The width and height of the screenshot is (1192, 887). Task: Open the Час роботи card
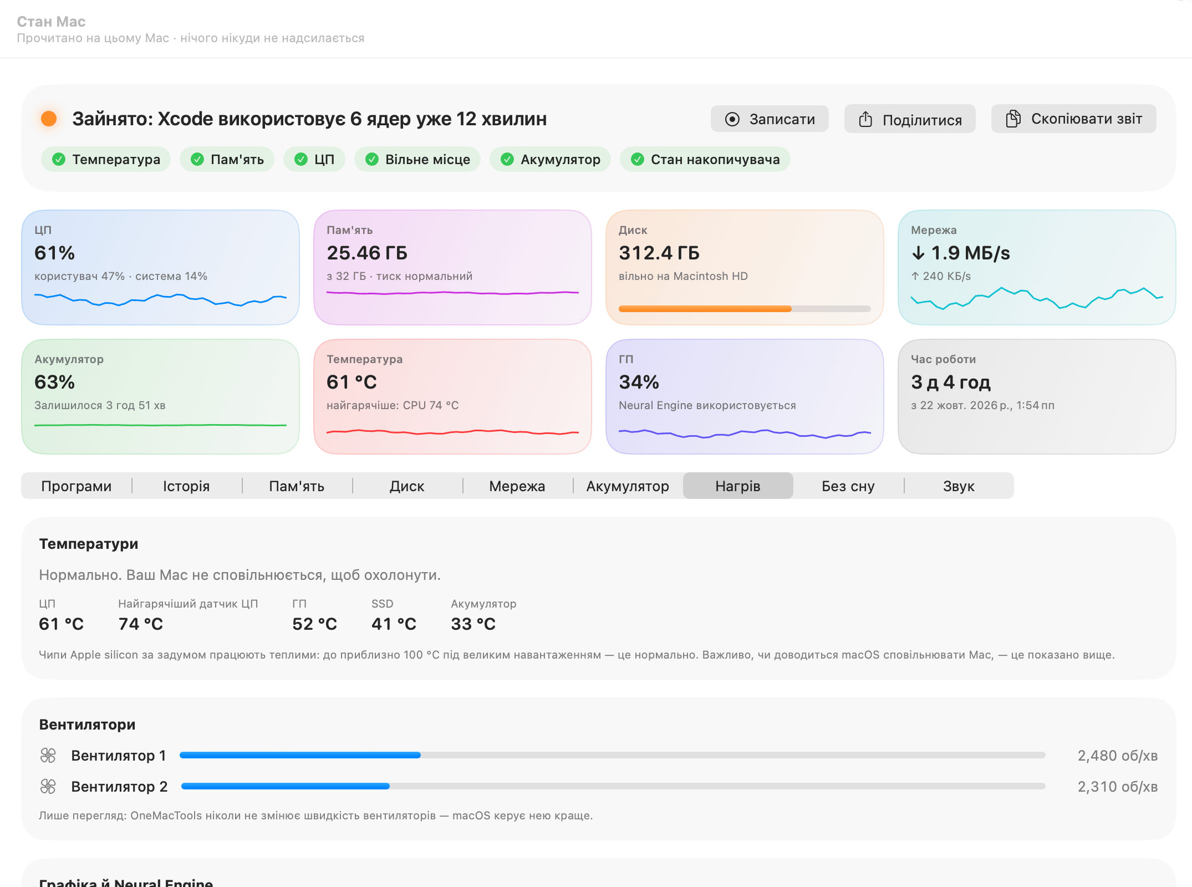(1037, 396)
